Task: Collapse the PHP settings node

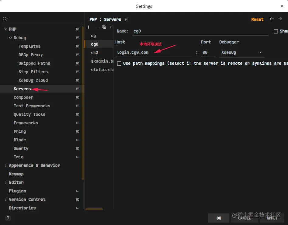Action: coord(5,29)
